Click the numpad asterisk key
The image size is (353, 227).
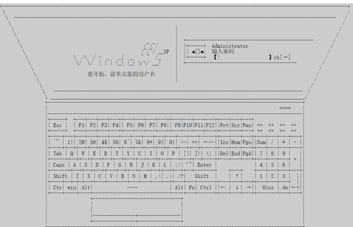click(x=284, y=142)
